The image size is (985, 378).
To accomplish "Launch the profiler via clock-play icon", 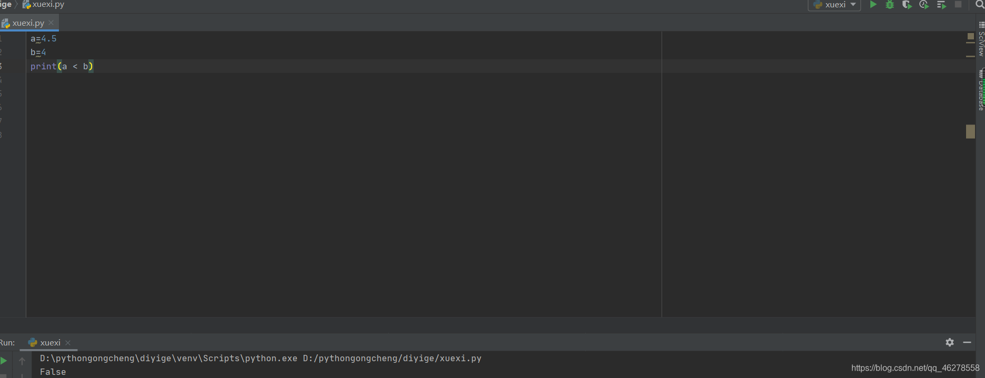I will coord(924,5).
